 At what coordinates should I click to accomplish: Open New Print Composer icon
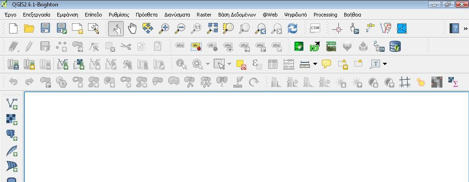click(77, 28)
